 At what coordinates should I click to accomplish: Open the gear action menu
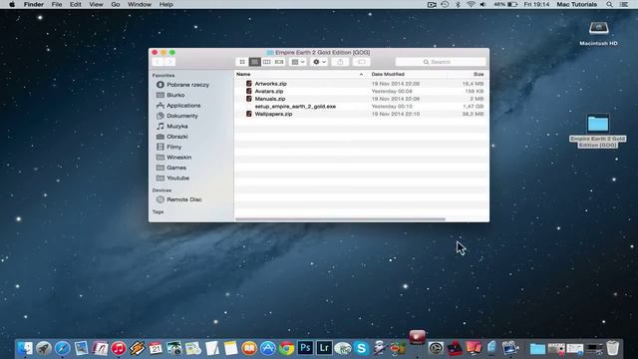coord(319,62)
